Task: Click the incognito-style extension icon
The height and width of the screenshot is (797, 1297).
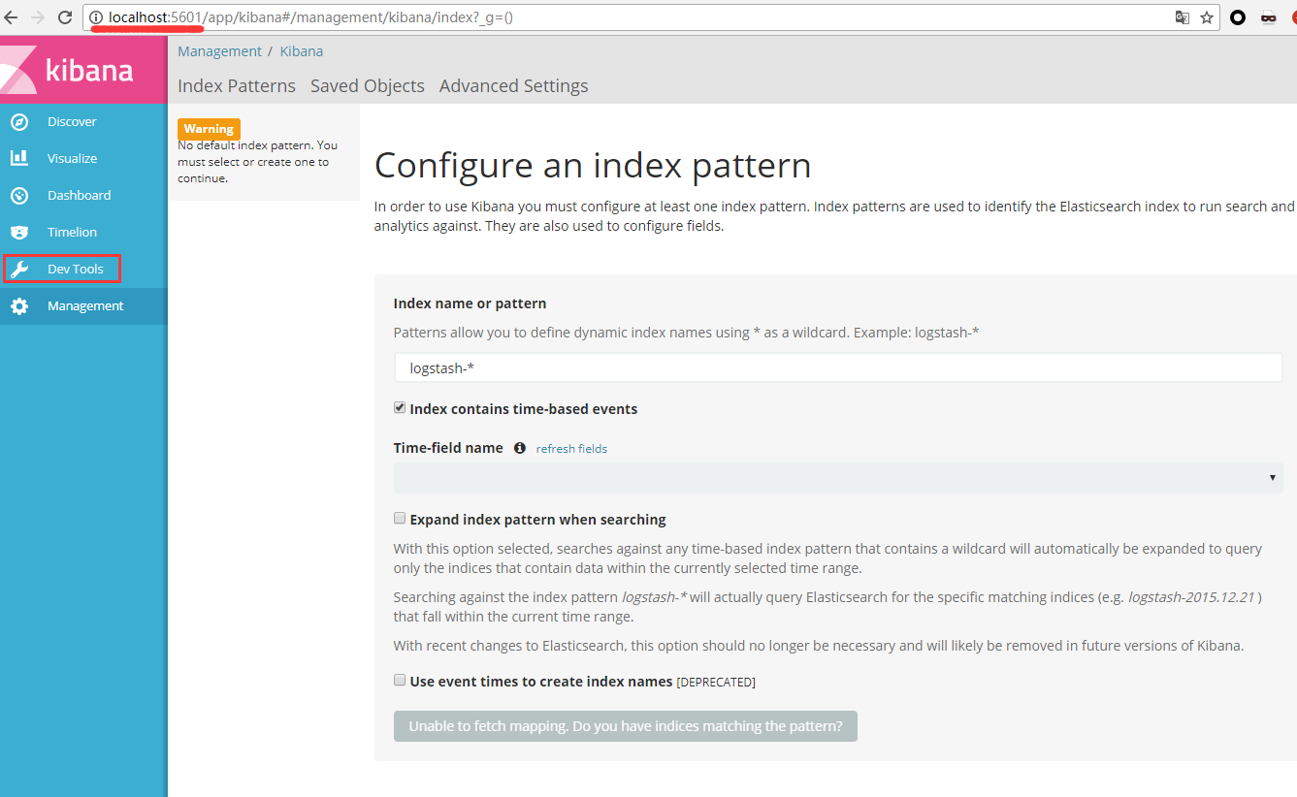Action: (x=1269, y=16)
